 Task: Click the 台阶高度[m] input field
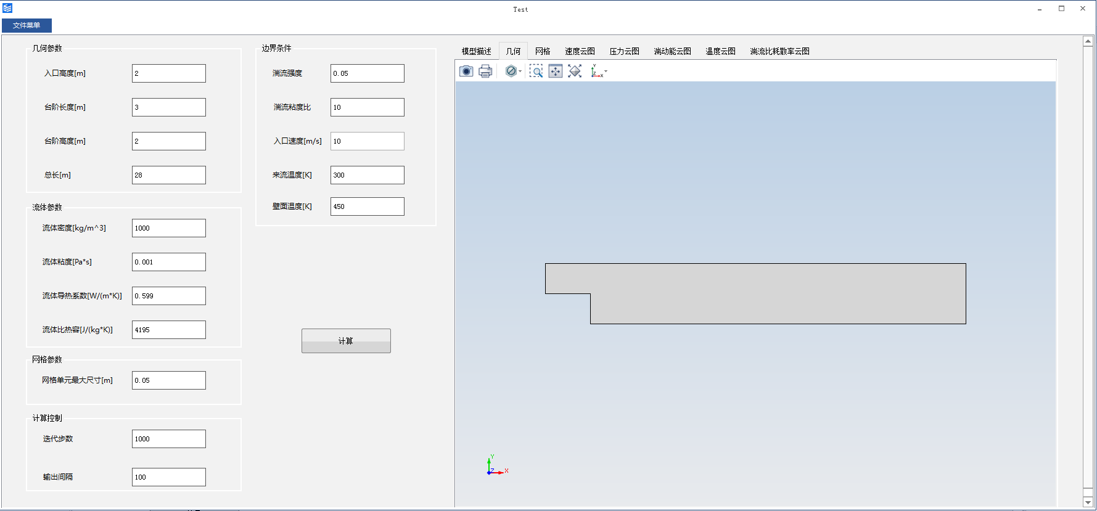pos(169,141)
